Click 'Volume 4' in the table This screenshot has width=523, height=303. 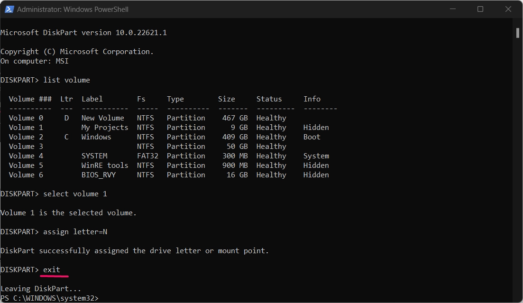[26, 156]
